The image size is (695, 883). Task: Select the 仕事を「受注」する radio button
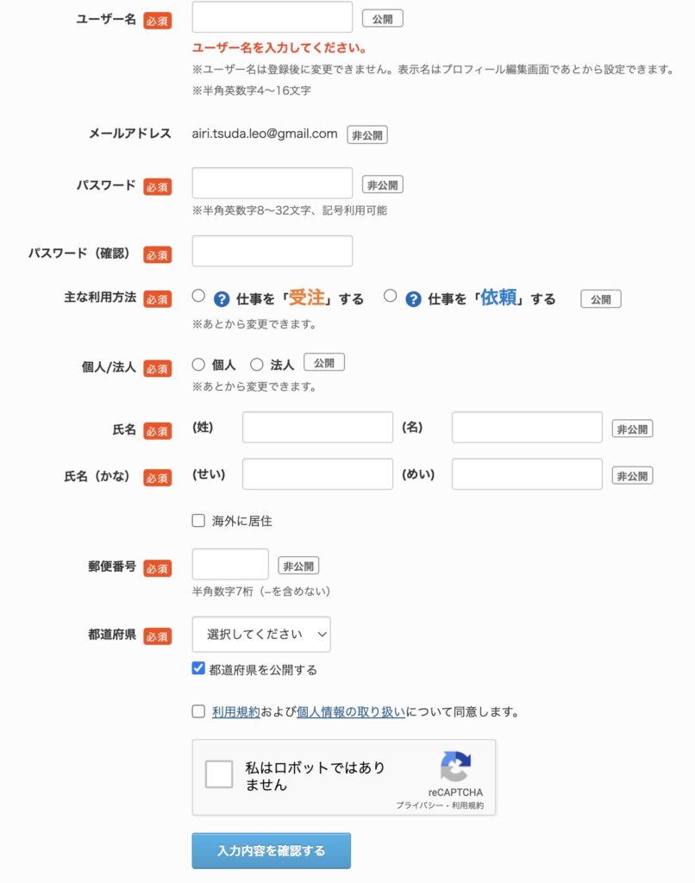point(198,296)
